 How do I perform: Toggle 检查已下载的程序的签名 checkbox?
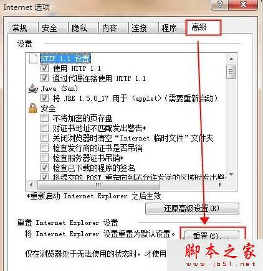44,168
